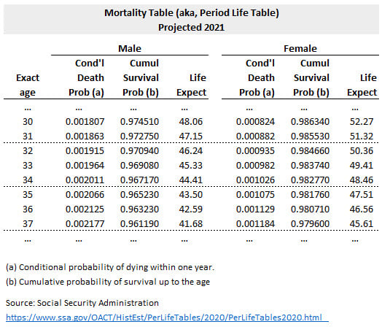Select male survival probability 0.972750 cell
This screenshot has height=327, width=382.
139,136
